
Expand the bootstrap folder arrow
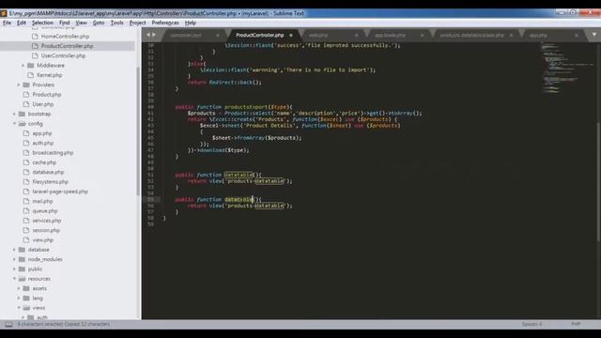click(14, 114)
